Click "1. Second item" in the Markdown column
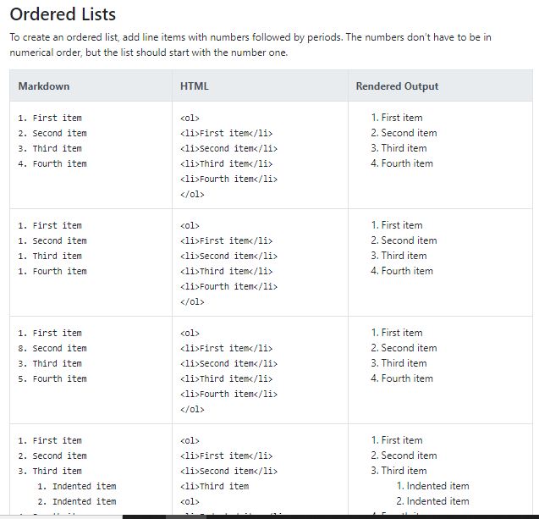This screenshot has width=539, height=519. [52, 240]
